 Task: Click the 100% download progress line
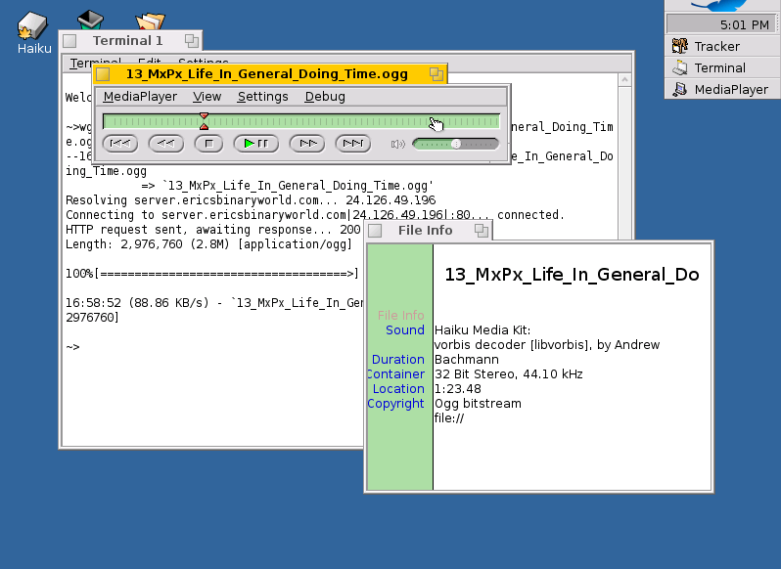point(212,274)
